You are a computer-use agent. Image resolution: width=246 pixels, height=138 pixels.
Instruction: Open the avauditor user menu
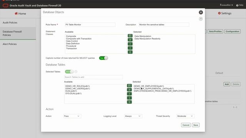(226, 5)
